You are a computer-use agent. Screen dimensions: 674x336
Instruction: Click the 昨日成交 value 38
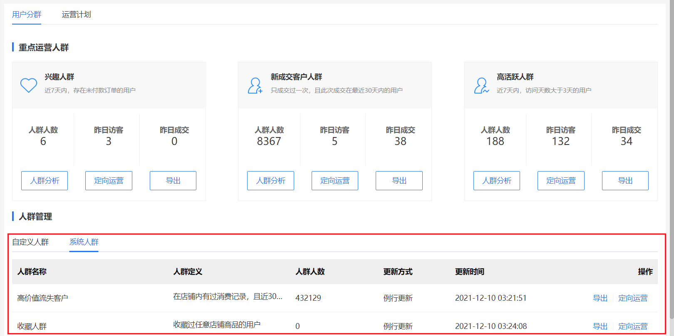point(401,142)
